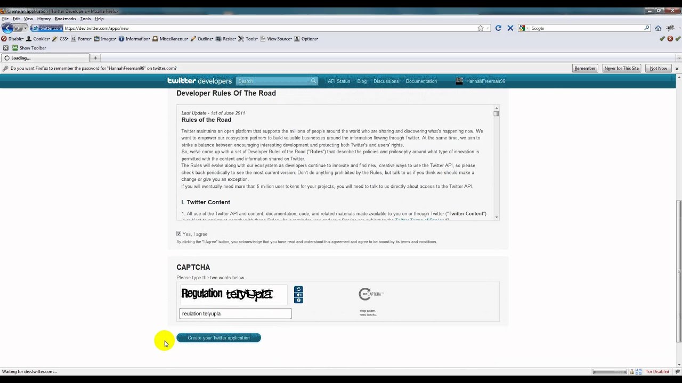Go back with the browser Back arrow
The height and width of the screenshot is (383, 682).
(x=7, y=28)
